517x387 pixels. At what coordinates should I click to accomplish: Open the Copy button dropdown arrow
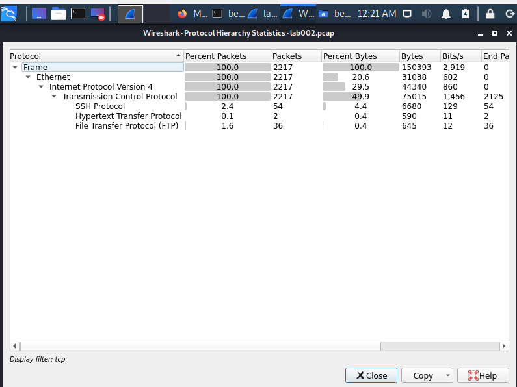447,375
